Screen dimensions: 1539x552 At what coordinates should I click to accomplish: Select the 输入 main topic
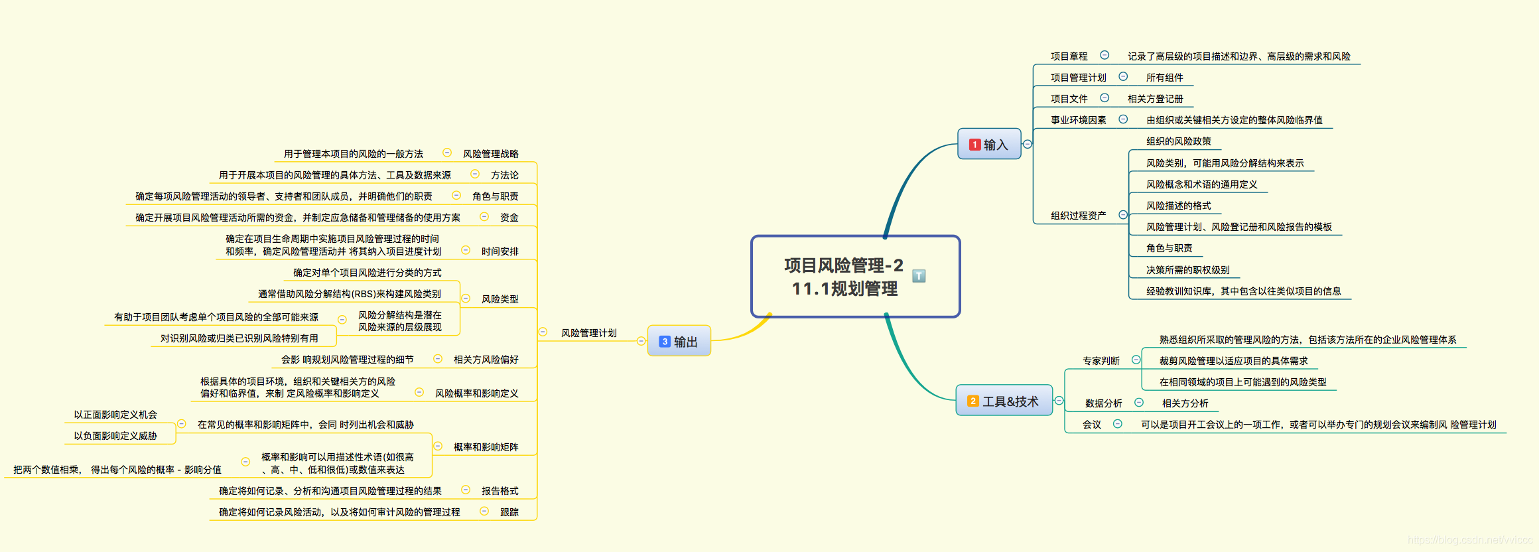989,144
